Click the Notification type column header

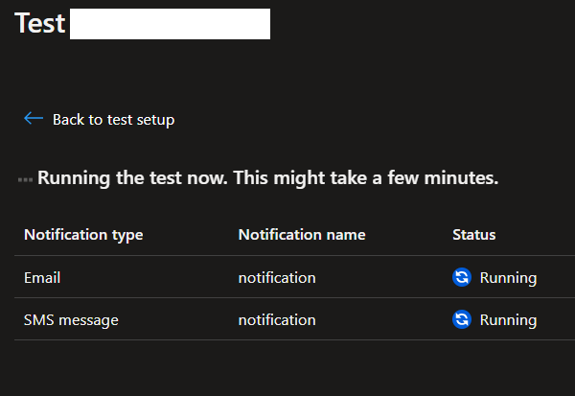(x=83, y=235)
